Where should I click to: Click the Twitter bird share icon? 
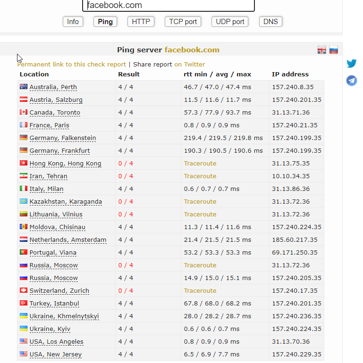click(351, 64)
